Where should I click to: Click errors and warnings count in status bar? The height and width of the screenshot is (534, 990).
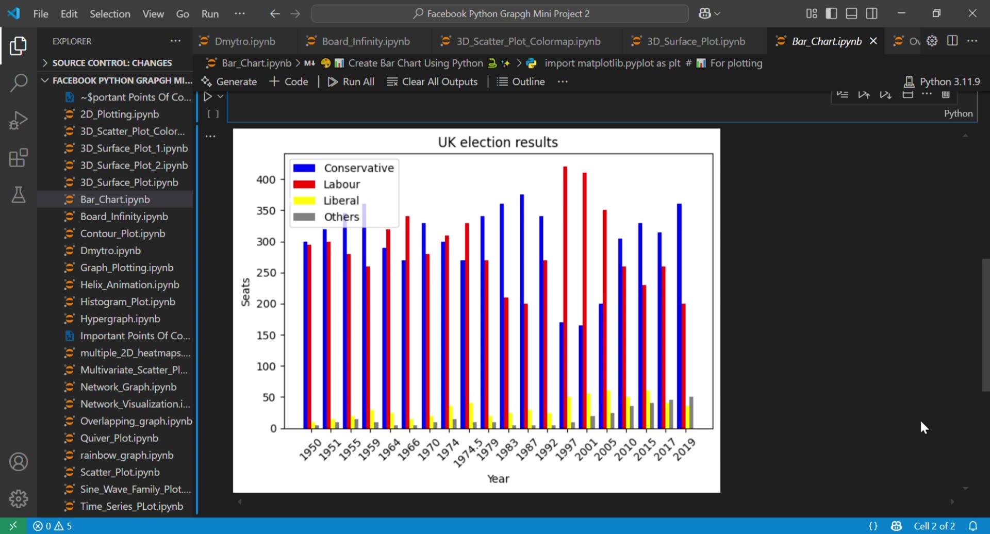(x=53, y=526)
